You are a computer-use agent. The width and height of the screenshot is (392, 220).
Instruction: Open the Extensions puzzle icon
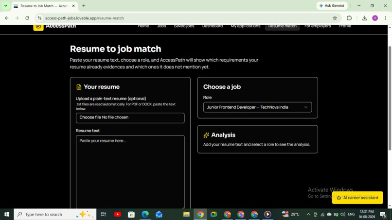[349, 18]
